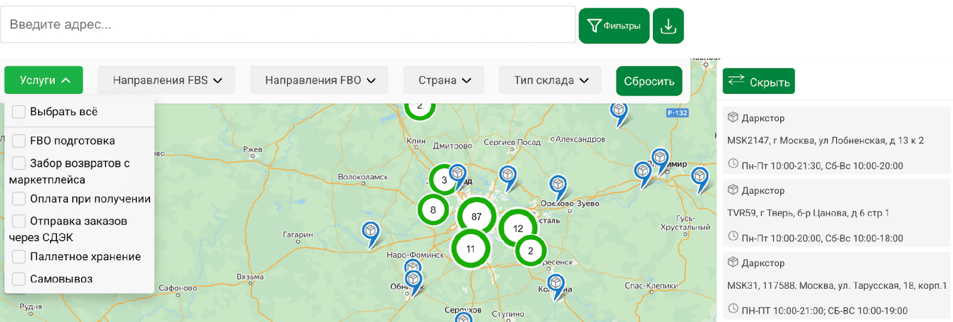
Task: Reset filters with Сбросить button
Action: coord(649,81)
